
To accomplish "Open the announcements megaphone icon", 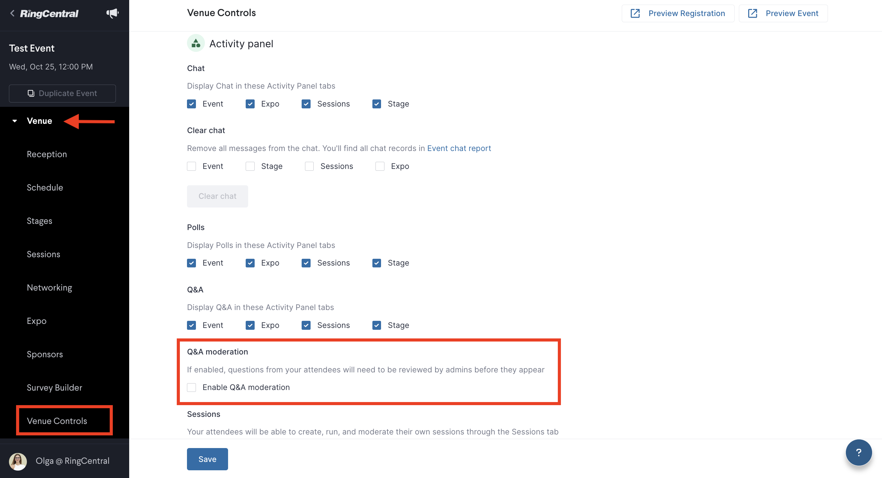I will coord(112,13).
